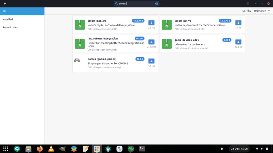Click version badge 40.0-2
The image size is (273, 153).
(140, 59)
